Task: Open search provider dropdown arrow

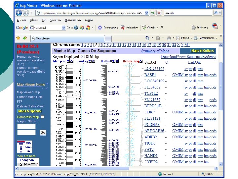Action: 220,13
